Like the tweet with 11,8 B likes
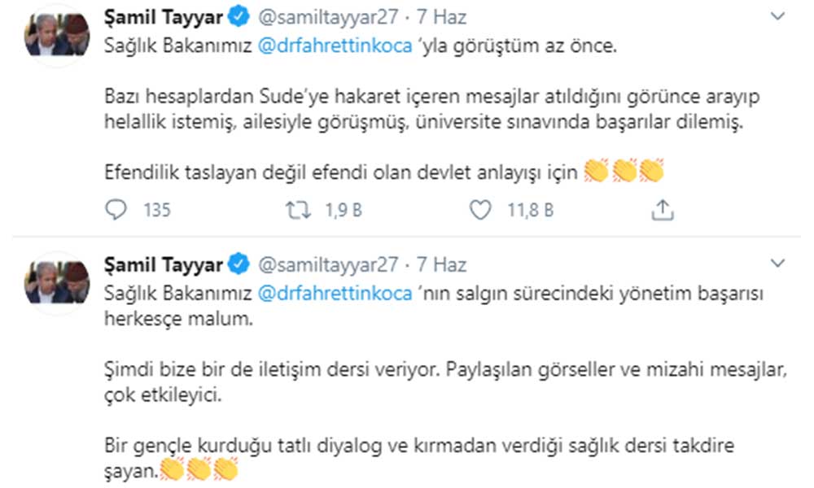Screen dimensions: 814x488 482,210
